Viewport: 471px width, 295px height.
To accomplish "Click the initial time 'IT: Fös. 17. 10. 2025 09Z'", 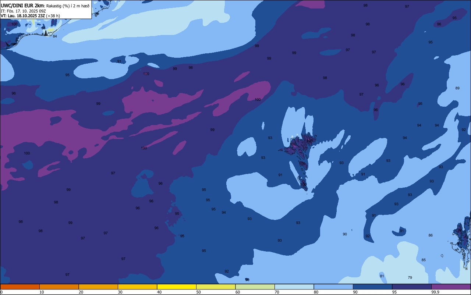I will [x=23, y=11].
